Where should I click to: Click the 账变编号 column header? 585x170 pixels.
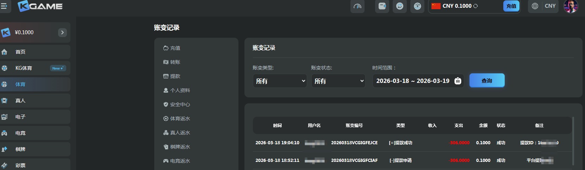pos(354,125)
